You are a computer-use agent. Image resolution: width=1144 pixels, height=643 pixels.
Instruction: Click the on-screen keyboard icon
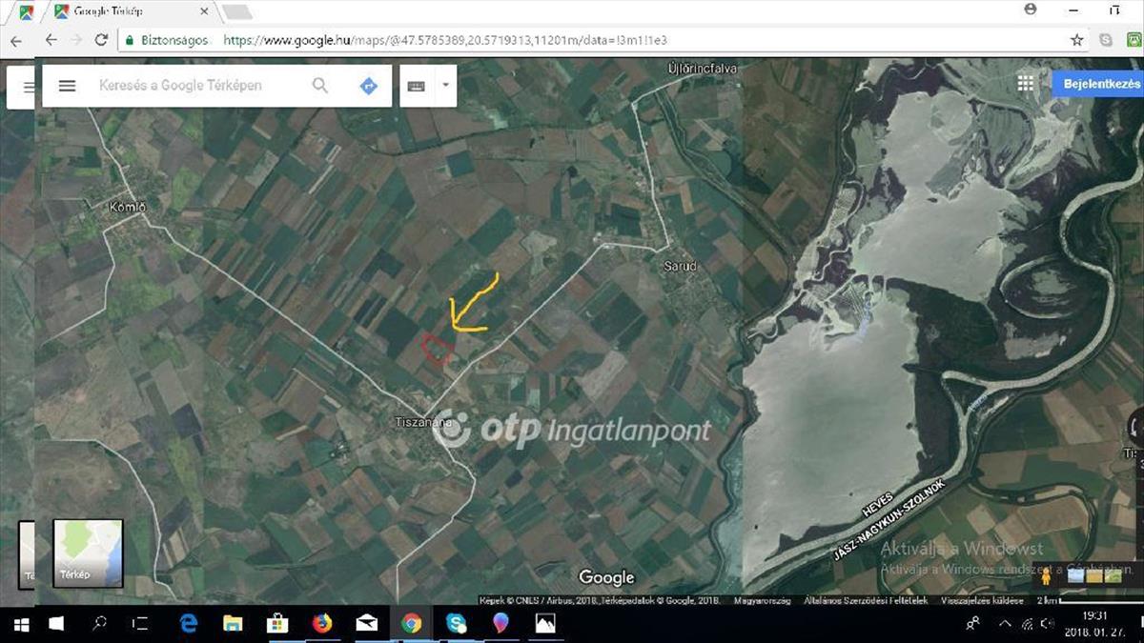(416, 86)
